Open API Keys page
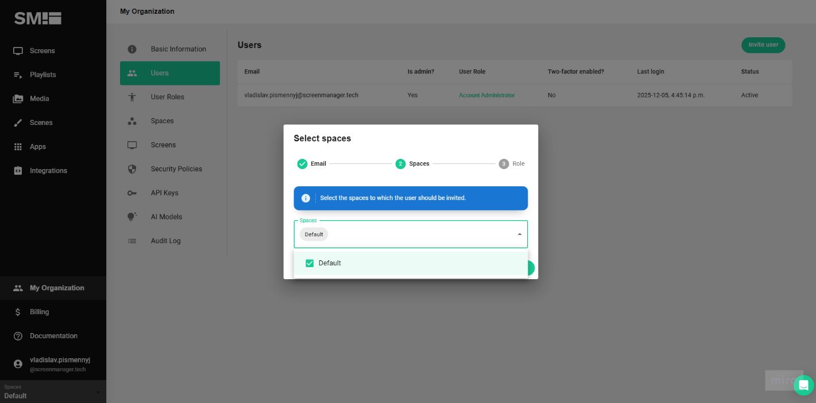 (x=170, y=193)
